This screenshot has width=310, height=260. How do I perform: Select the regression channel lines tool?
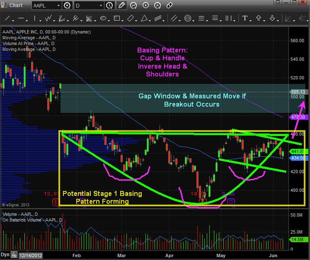[158, 18]
